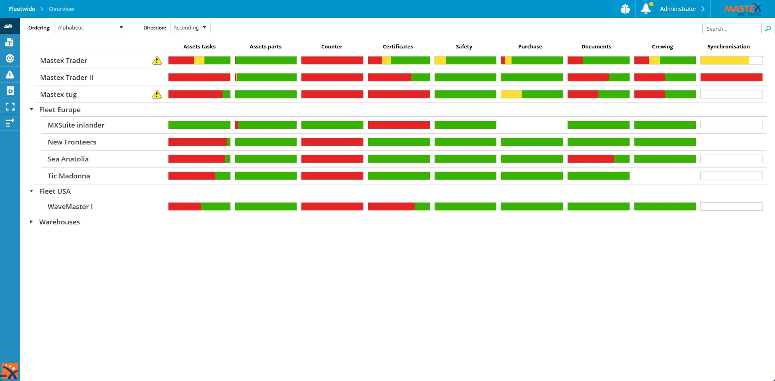Image resolution: width=775 pixels, height=381 pixels.
Task: Collapse the Fleet Europe group
Action: point(32,110)
